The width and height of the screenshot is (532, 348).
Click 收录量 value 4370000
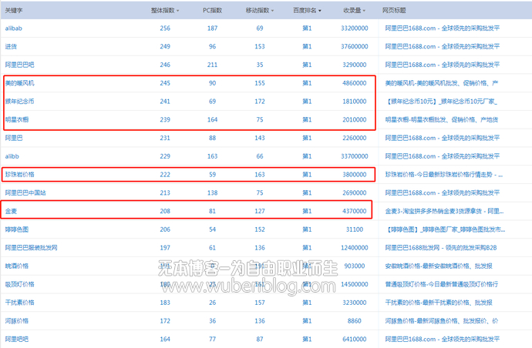pos(355,212)
